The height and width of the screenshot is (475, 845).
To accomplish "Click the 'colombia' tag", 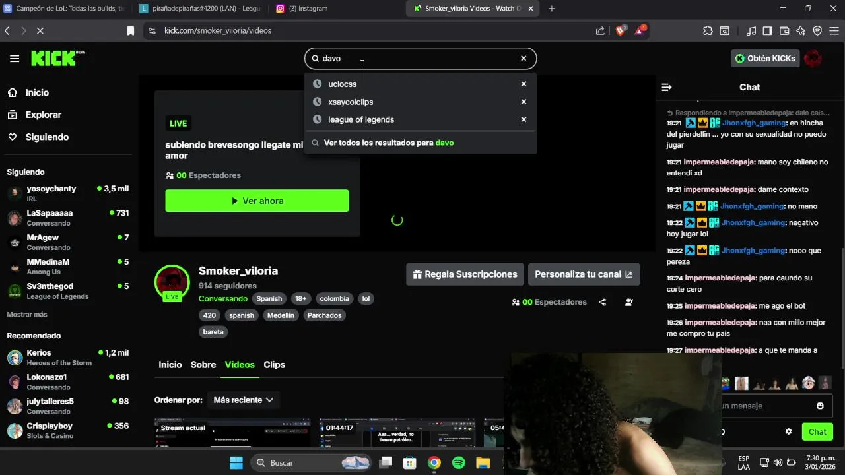I will (335, 298).
